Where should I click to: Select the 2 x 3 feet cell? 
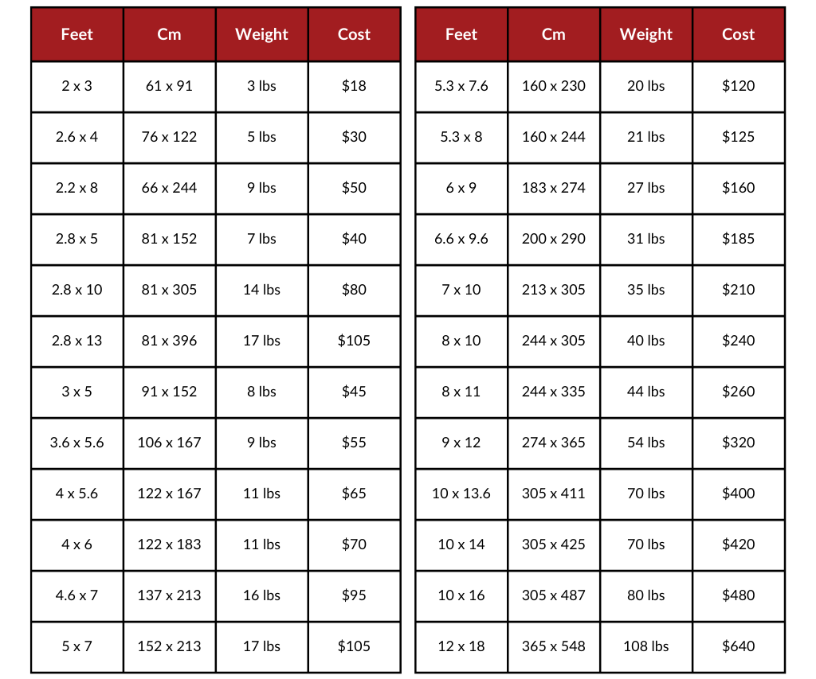coord(77,86)
